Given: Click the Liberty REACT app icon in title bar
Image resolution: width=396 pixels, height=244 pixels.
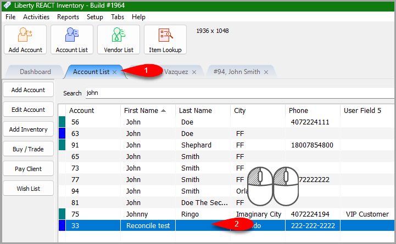Looking at the screenshot, I should tap(7, 5).
